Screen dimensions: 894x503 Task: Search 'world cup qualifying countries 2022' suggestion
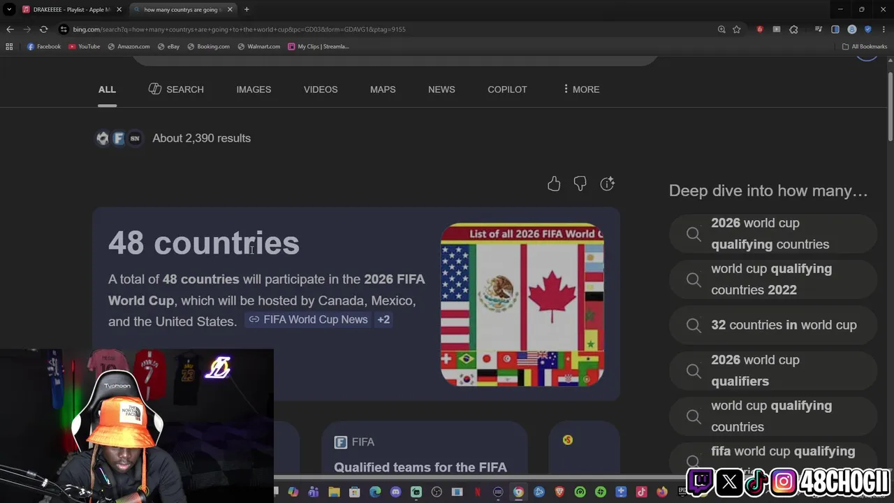pyautogui.click(x=772, y=279)
